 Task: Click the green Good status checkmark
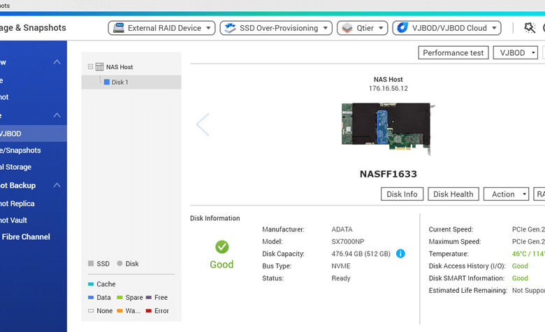tap(221, 247)
